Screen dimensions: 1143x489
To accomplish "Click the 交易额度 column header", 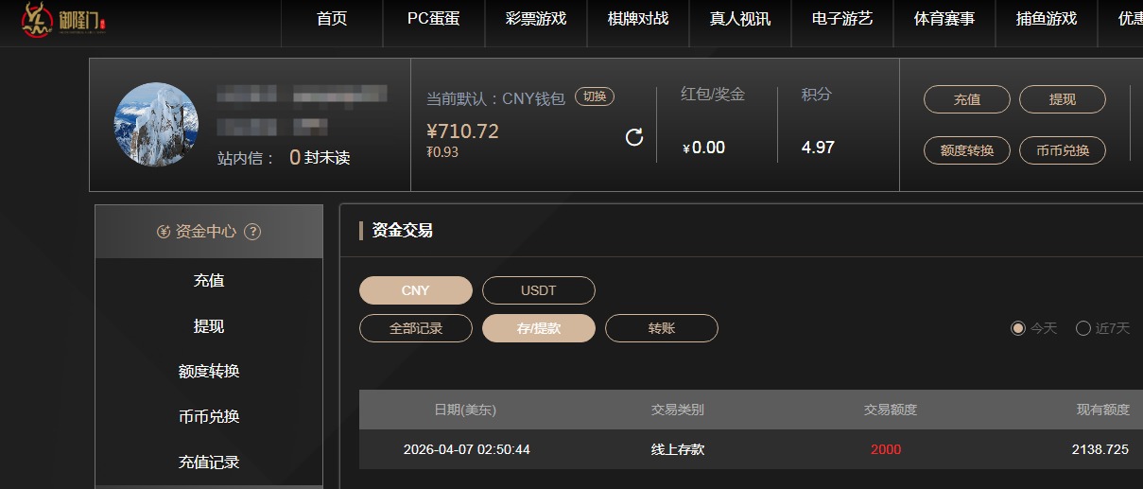I will click(891, 410).
